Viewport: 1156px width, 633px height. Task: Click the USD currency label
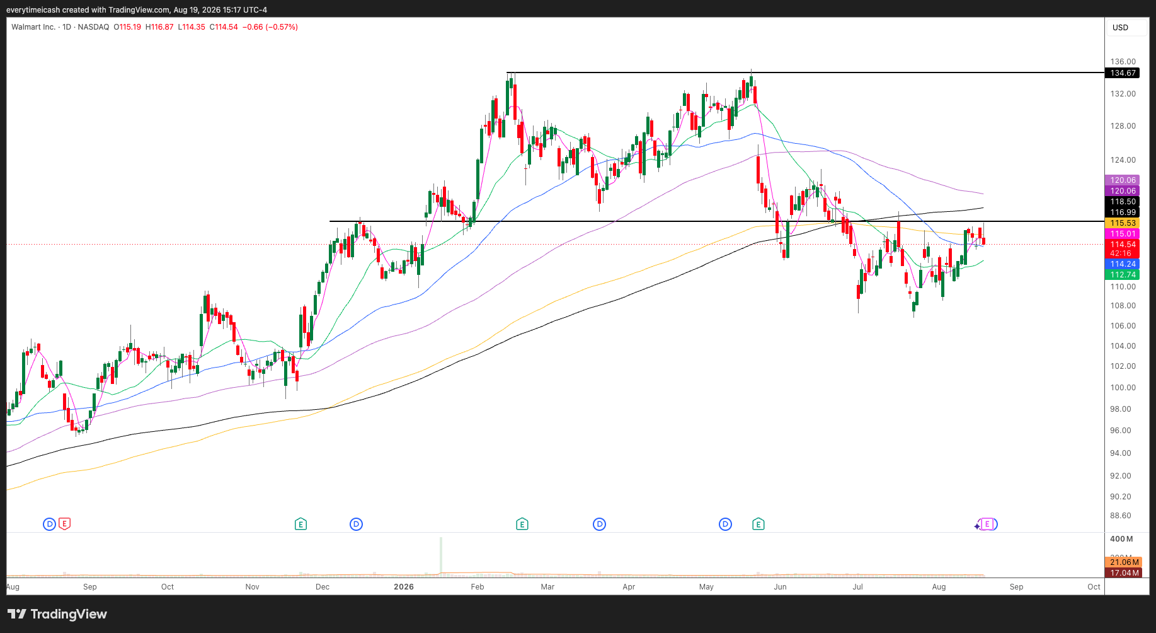tap(1120, 28)
